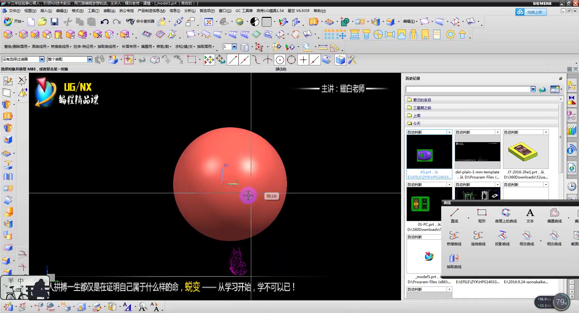Click the Undo arrow
579x313 pixels.
click(x=104, y=22)
